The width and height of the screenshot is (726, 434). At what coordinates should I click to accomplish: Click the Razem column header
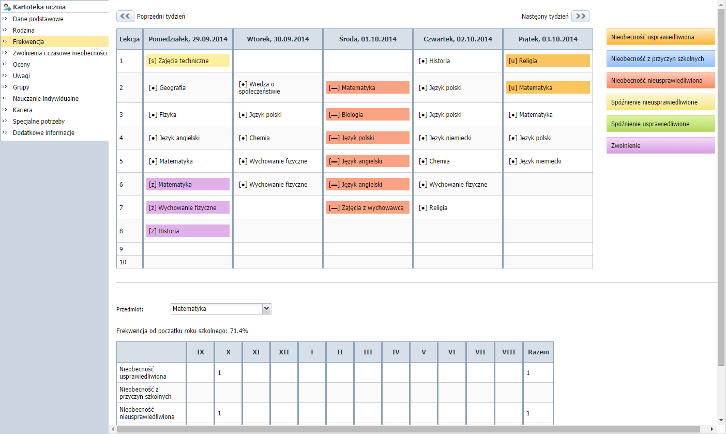point(538,352)
